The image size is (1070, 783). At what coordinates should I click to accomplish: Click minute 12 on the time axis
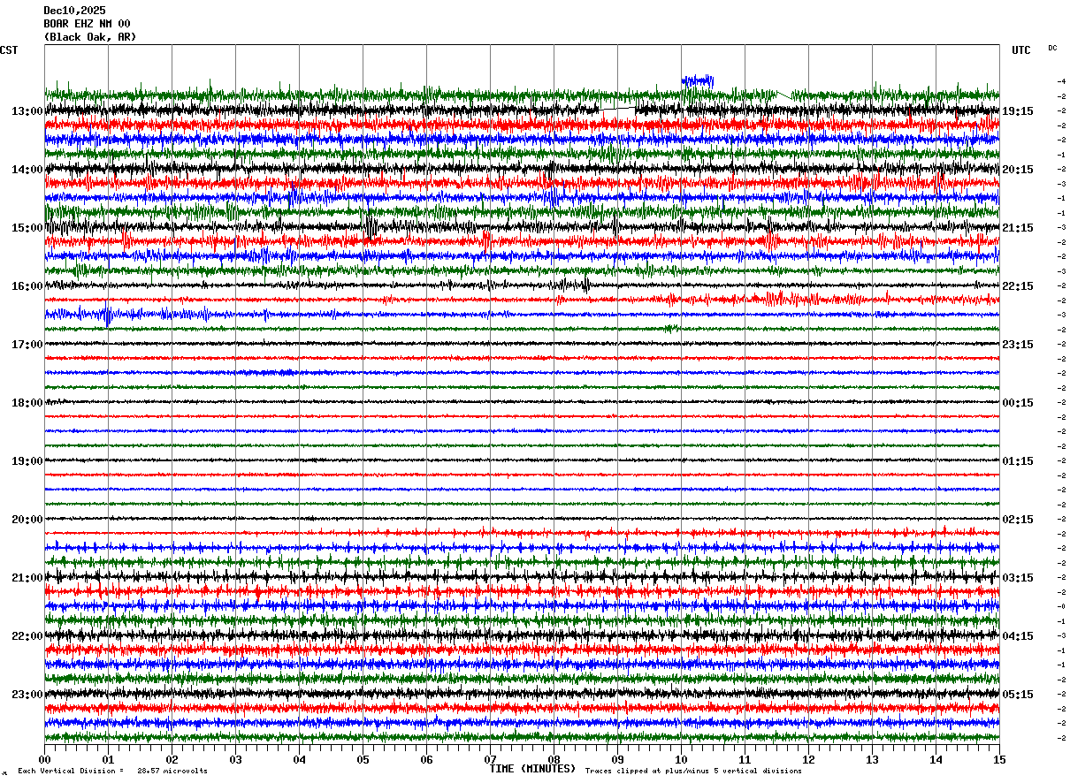click(x=808, y=759)
